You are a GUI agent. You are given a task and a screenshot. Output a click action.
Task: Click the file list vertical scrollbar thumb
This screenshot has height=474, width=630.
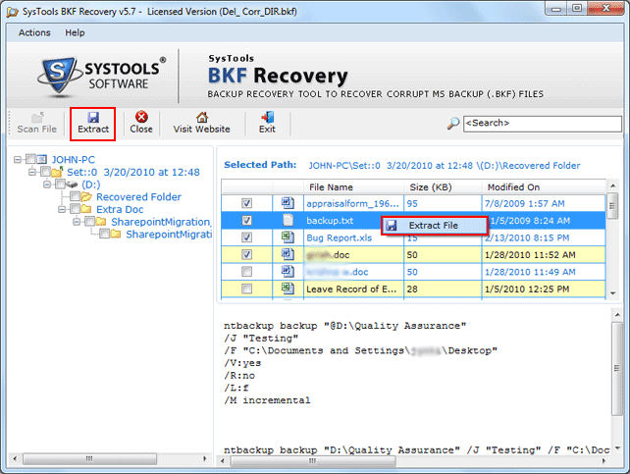point(612,206)
